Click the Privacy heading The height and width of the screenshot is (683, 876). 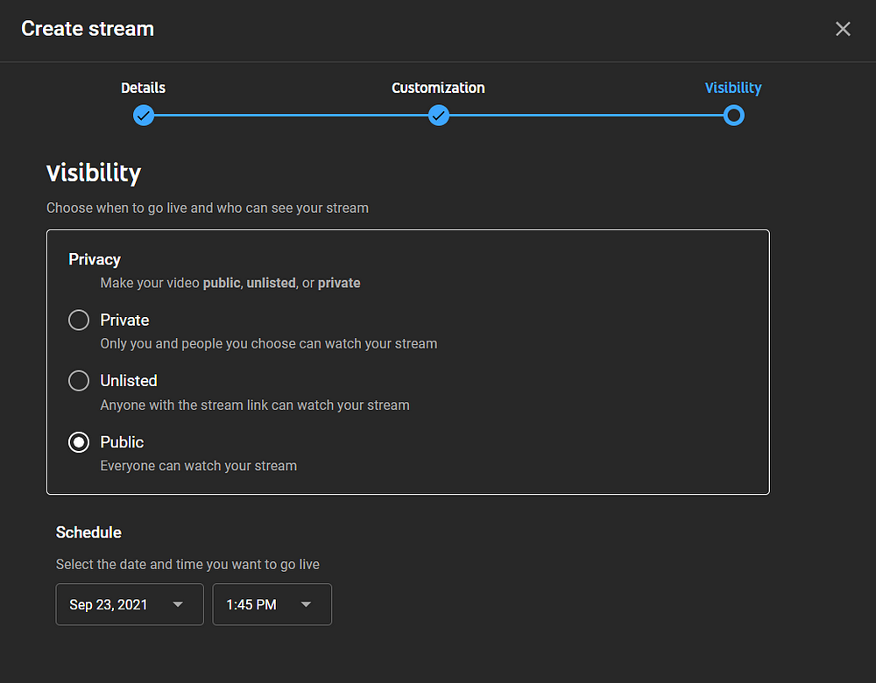[95, 260]
